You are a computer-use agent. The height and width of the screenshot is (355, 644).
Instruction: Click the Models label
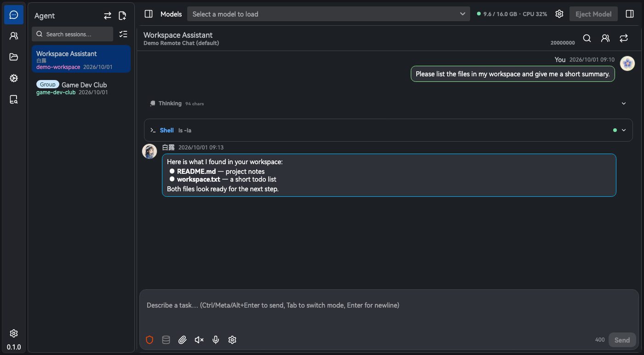171,14
